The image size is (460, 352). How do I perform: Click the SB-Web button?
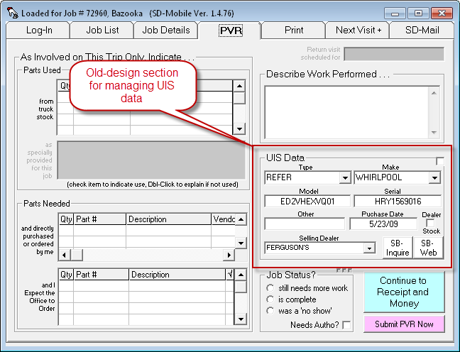(x=428, y=248)
